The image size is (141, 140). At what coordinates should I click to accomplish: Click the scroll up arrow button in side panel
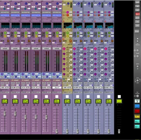click(137, 50)
